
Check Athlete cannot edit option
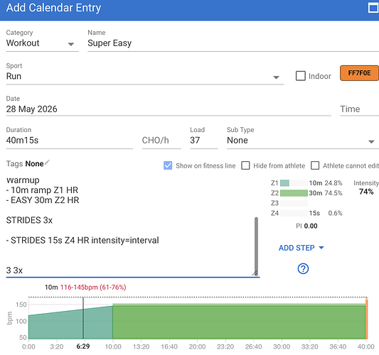click(x=315, y=165)
